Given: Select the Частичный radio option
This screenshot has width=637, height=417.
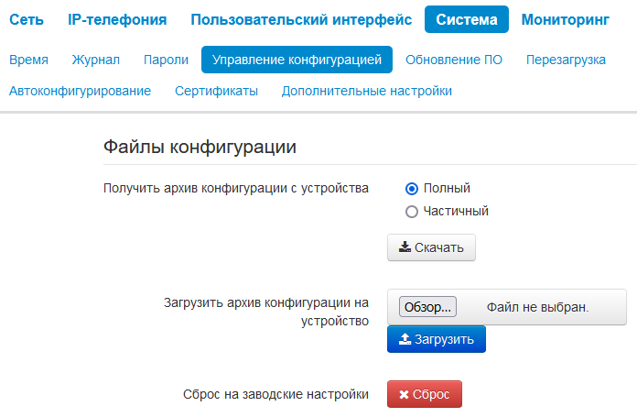Looking at the screenshot, I should click(412, 211).
